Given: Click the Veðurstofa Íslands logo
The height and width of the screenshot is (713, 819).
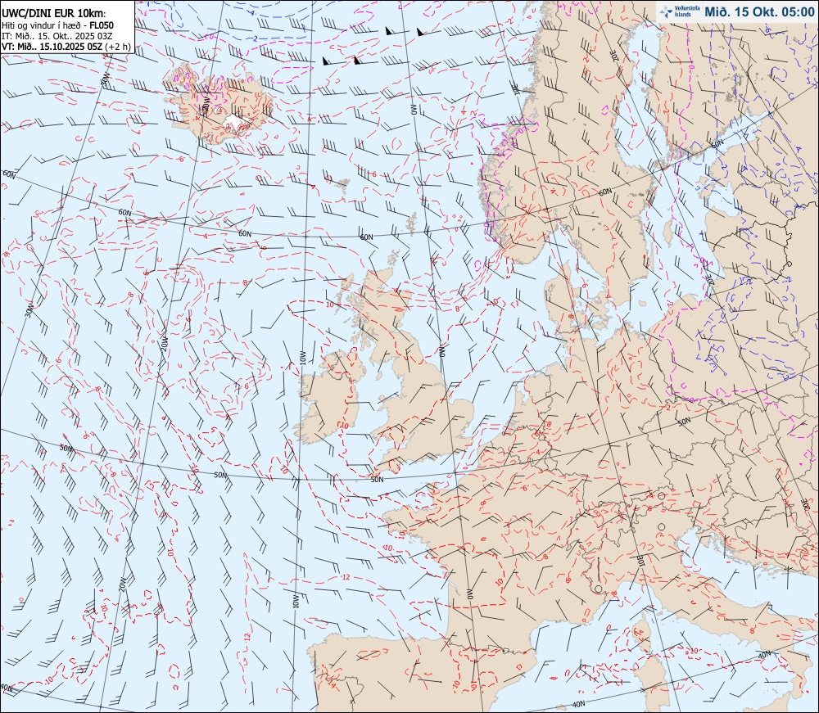Looking at the screenshot, I should (x=680, y=11).
